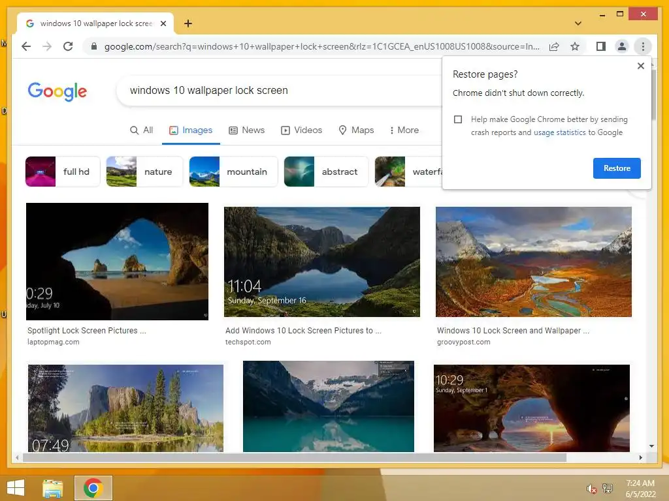669x501 pixels.
Task: Switch to the News tab
Action: pos(246,130)
